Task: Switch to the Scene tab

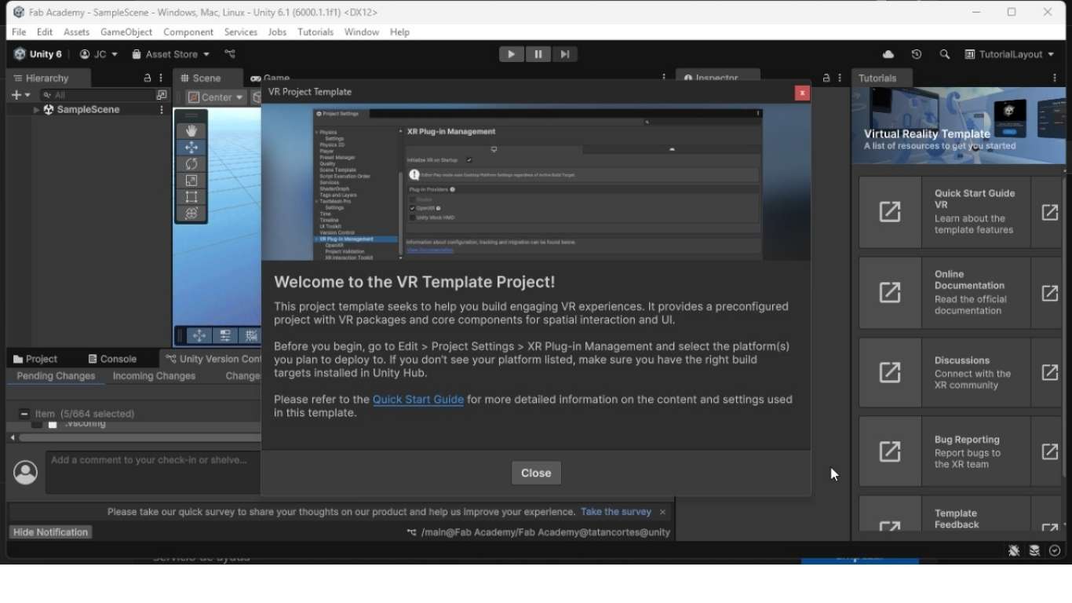Action: click(x=201, y=79)
